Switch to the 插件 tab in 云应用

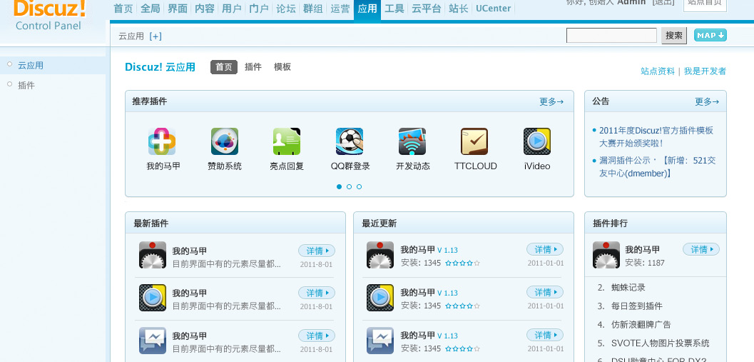253,67
